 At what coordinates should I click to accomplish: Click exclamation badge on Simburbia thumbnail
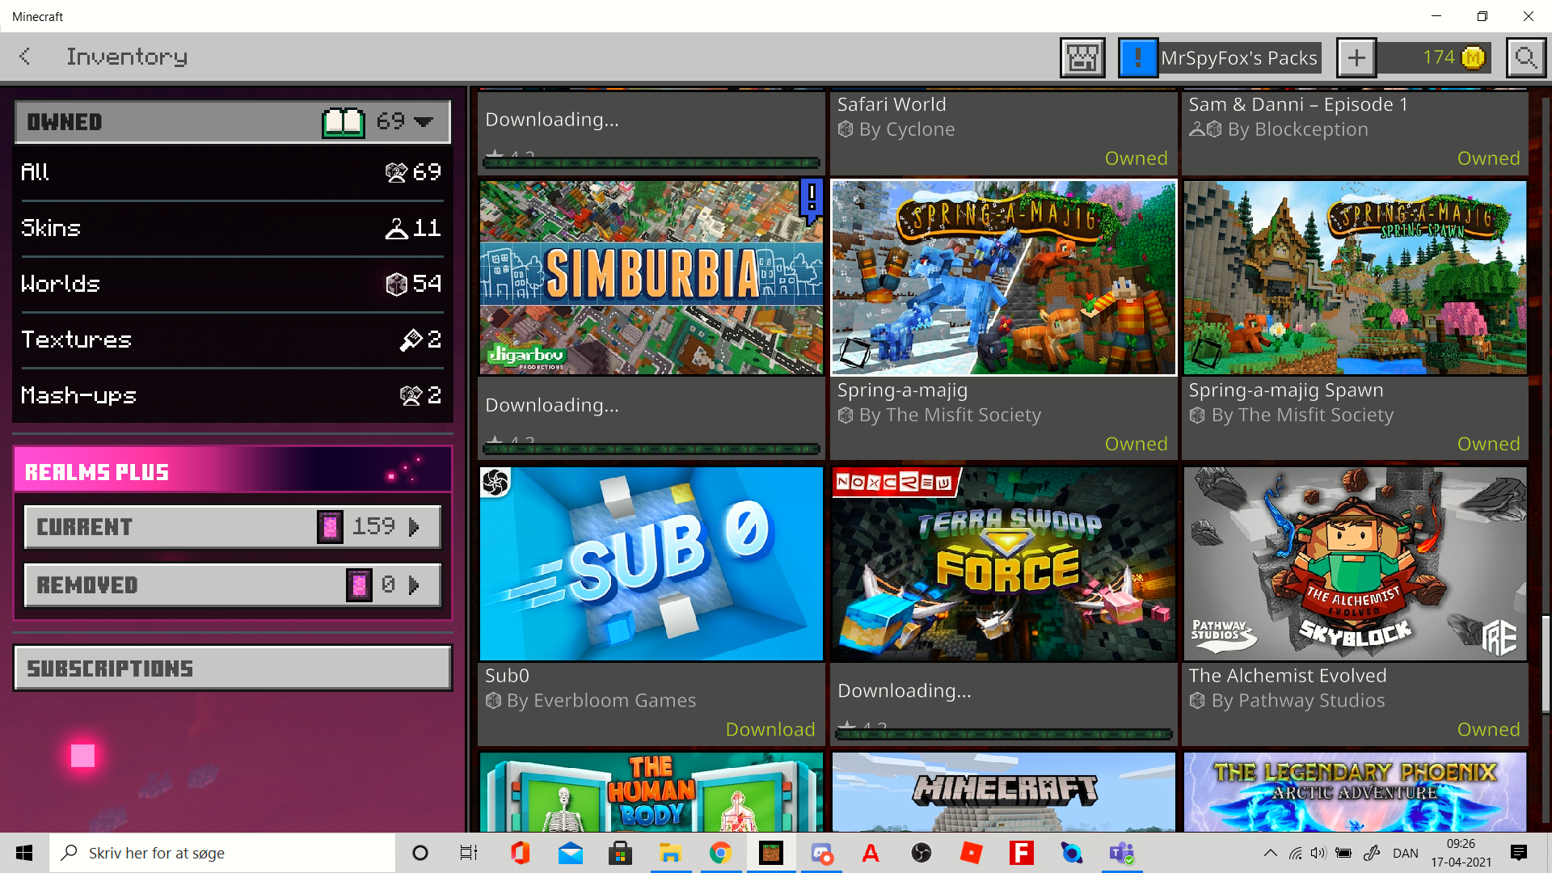coord(812,198)
